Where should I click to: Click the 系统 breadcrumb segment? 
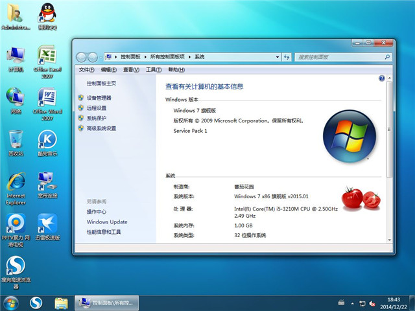click(x=200, y=57)
